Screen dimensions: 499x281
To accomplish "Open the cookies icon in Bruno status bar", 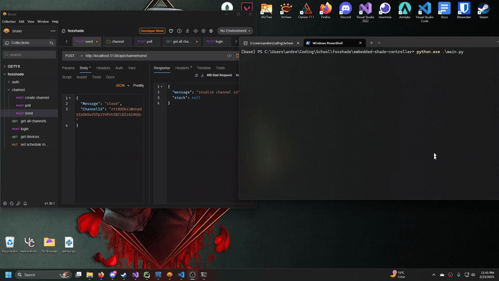I will pos(11,204).
